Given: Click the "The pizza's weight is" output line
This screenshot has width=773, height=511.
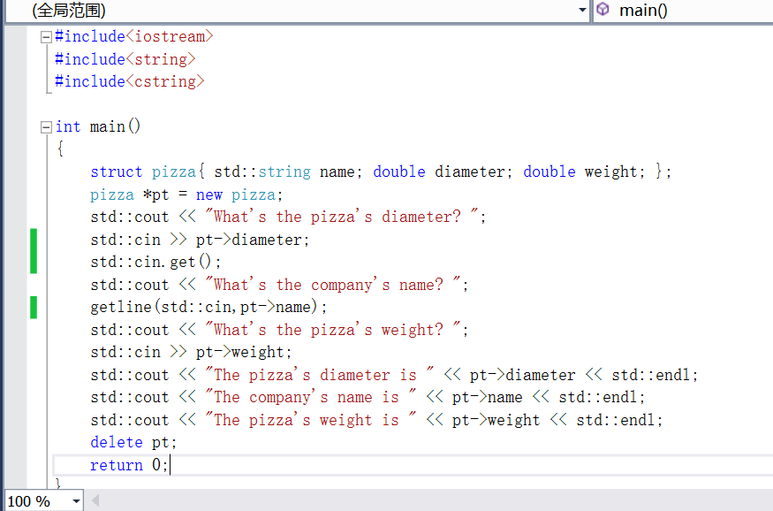Looking at the screenshot, I should click(376, 420).
